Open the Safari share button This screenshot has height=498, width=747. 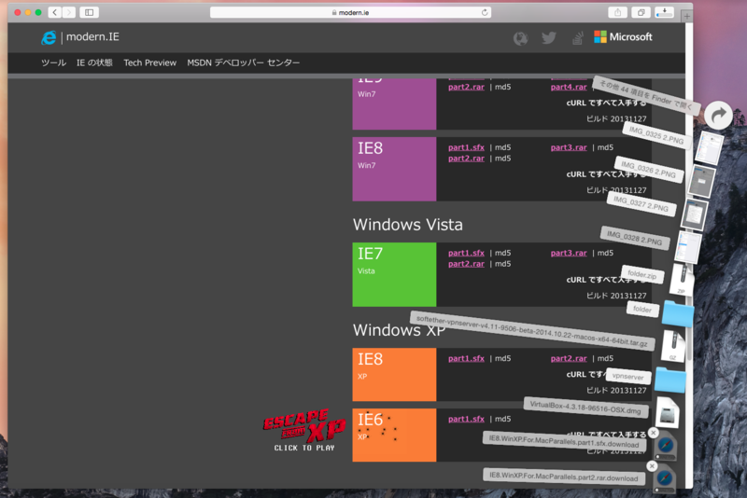point(618,12)
